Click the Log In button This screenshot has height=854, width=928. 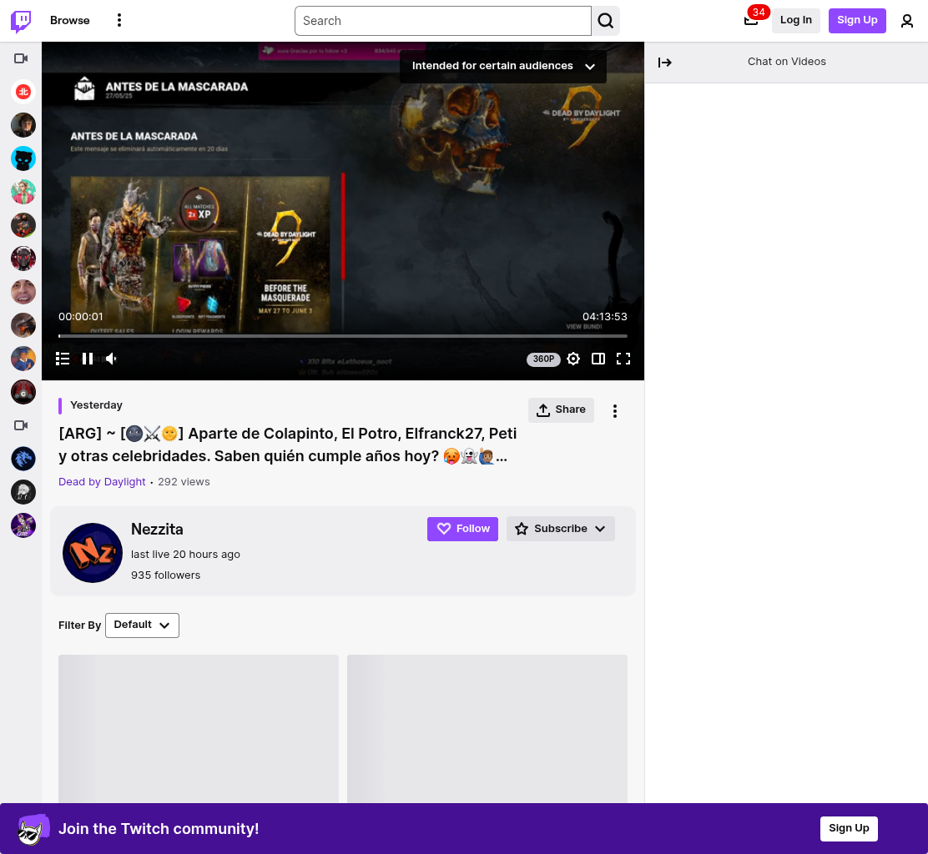point(795,20)
